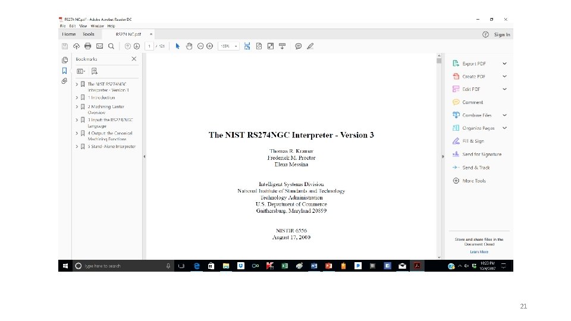
Task: Click the taskbar search box
Action: 123,266
